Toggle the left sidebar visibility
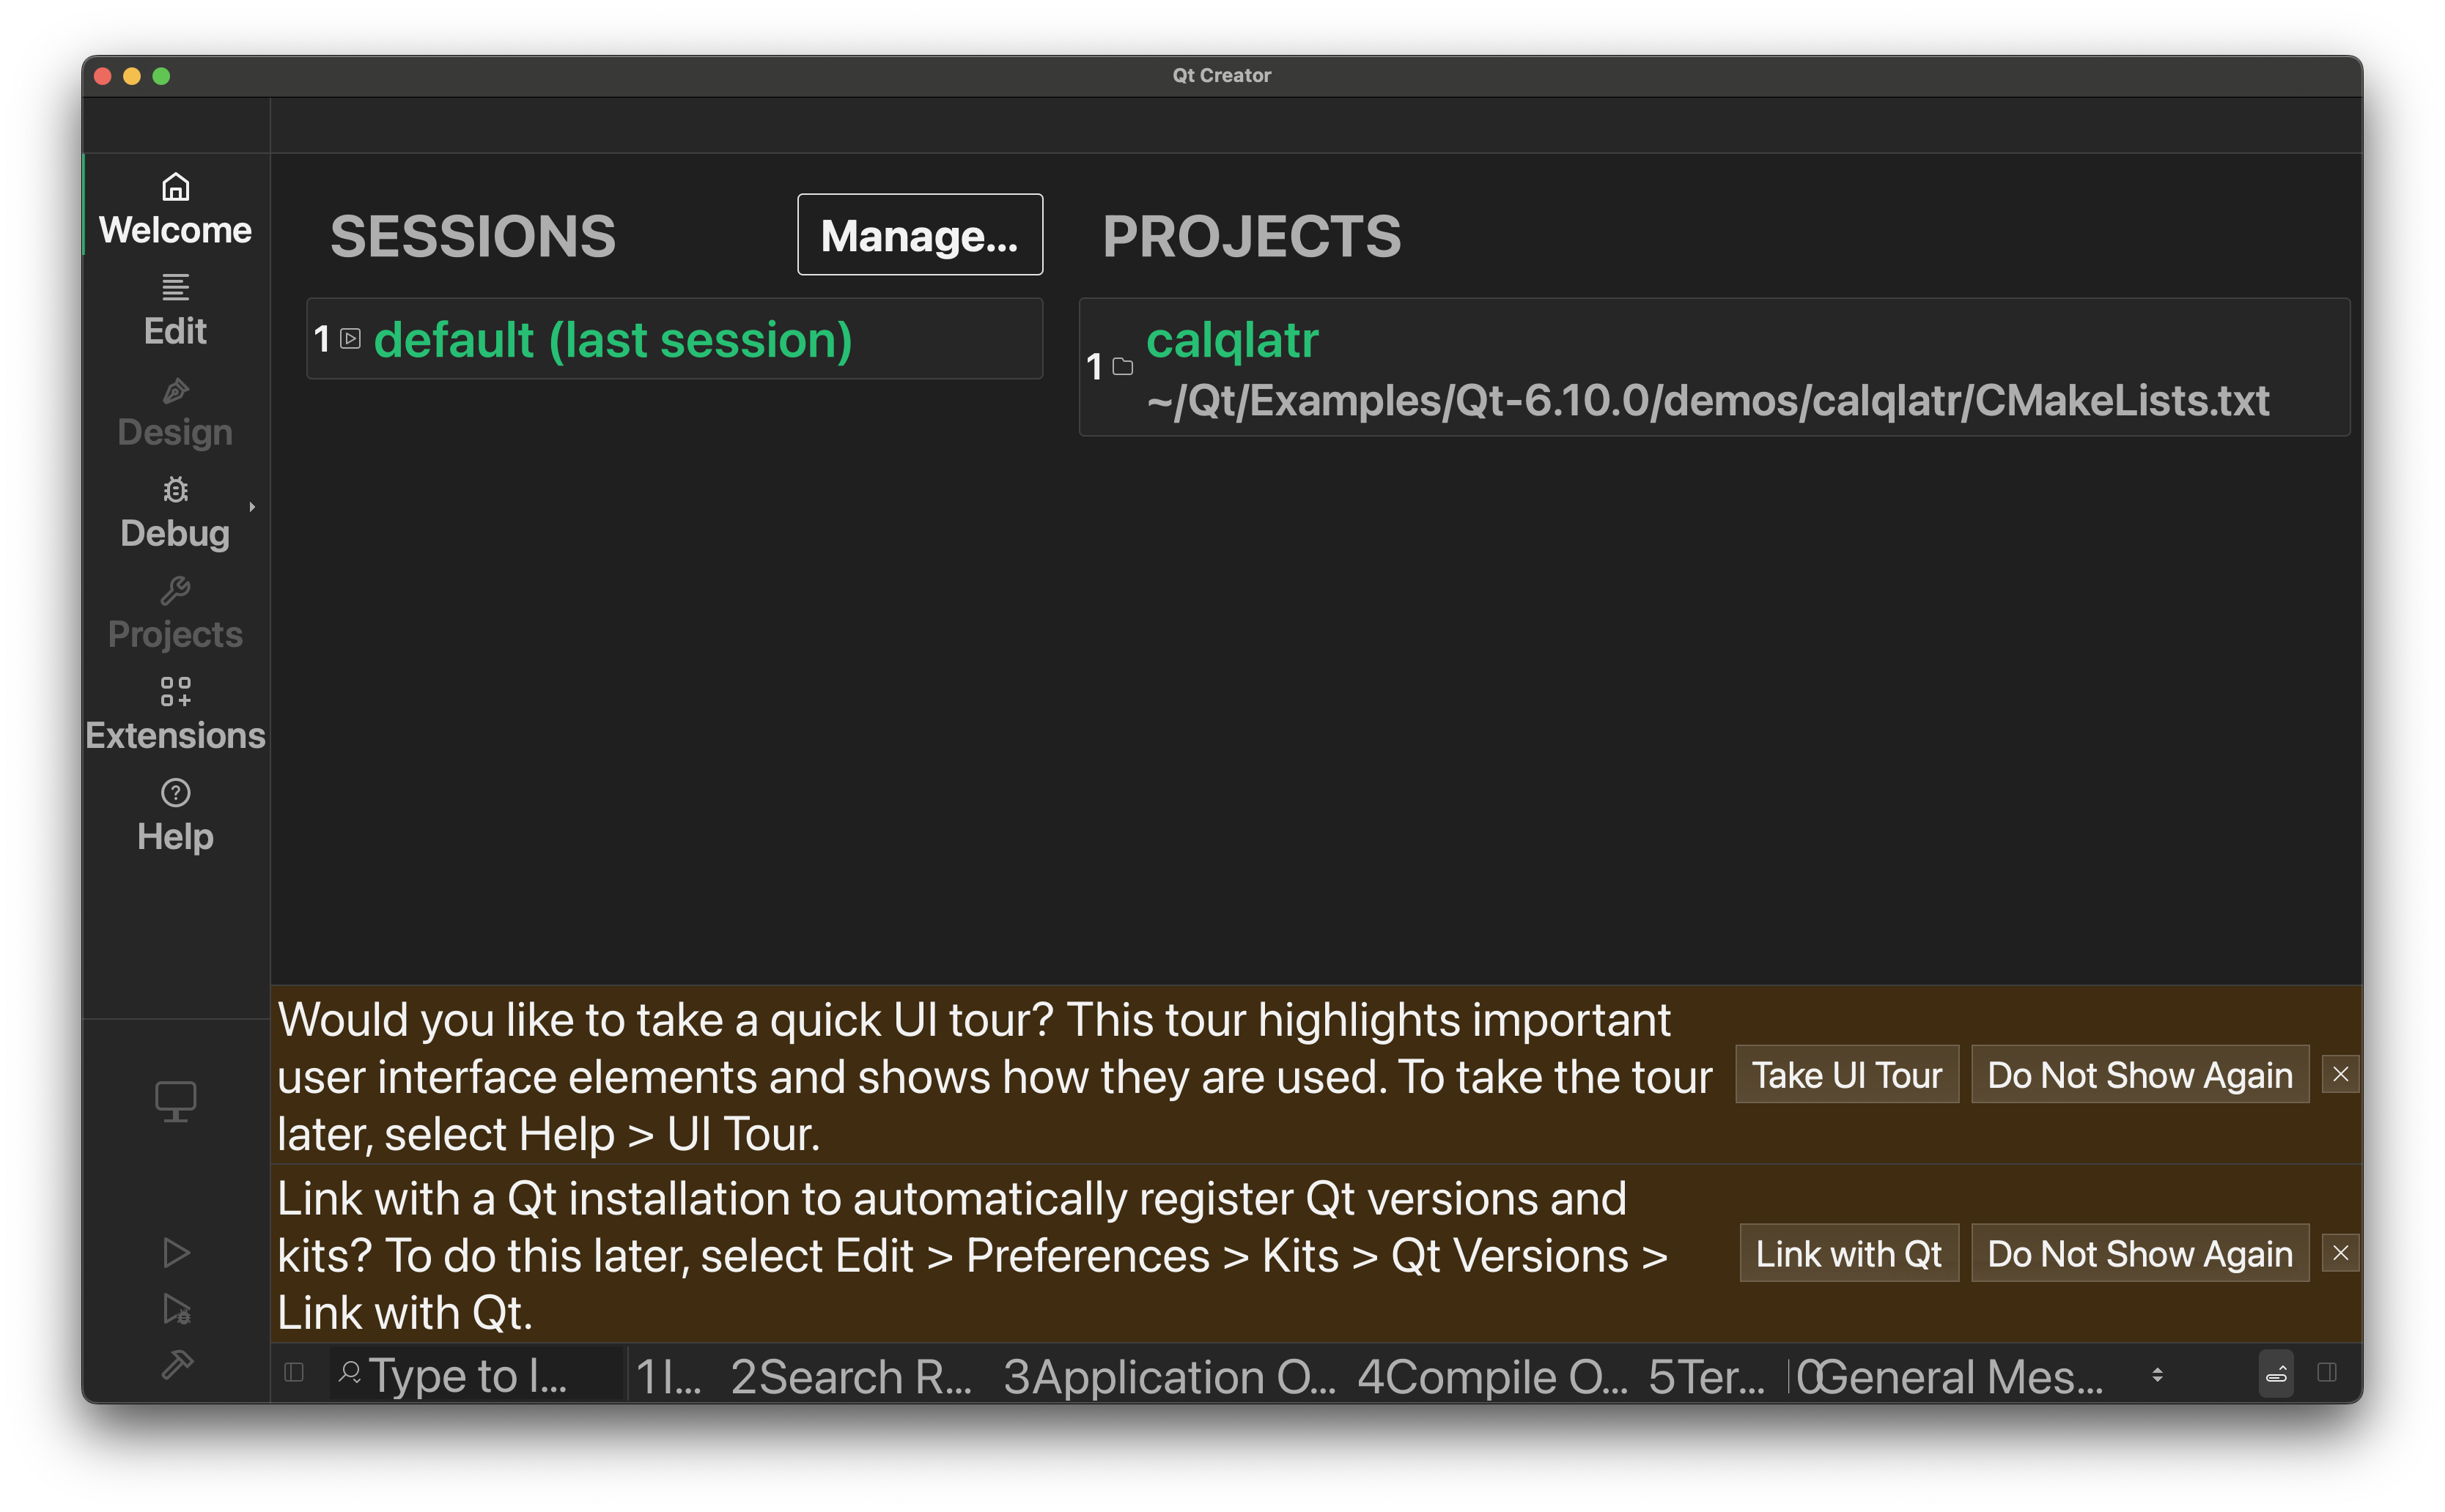This screenshot has height=1512, width=2445. pos(294,1373)
